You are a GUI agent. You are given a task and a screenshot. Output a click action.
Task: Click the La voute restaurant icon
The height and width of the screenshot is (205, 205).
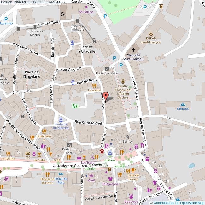94,85
